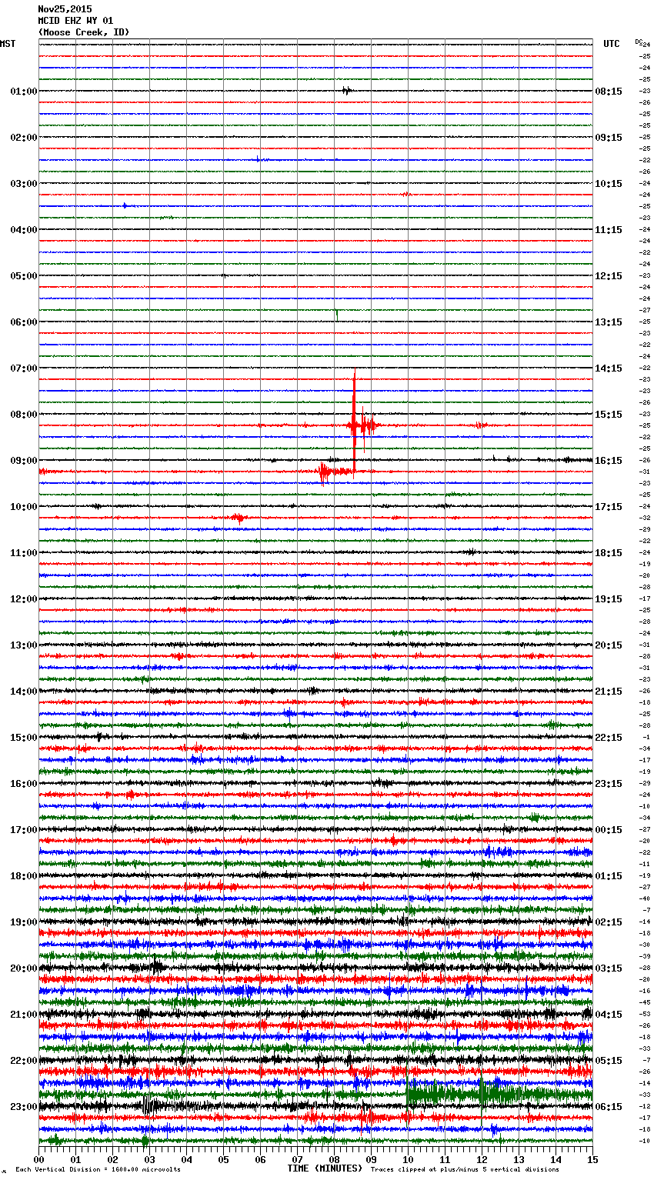654x1180 pixels.
Task: Select the 02:00 MST time label
Action: coord(24,138)
